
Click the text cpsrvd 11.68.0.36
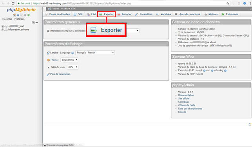coord(187,64)
